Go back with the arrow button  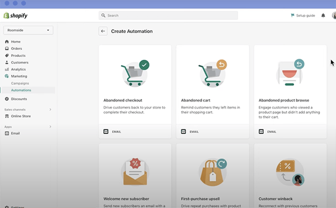103,31
